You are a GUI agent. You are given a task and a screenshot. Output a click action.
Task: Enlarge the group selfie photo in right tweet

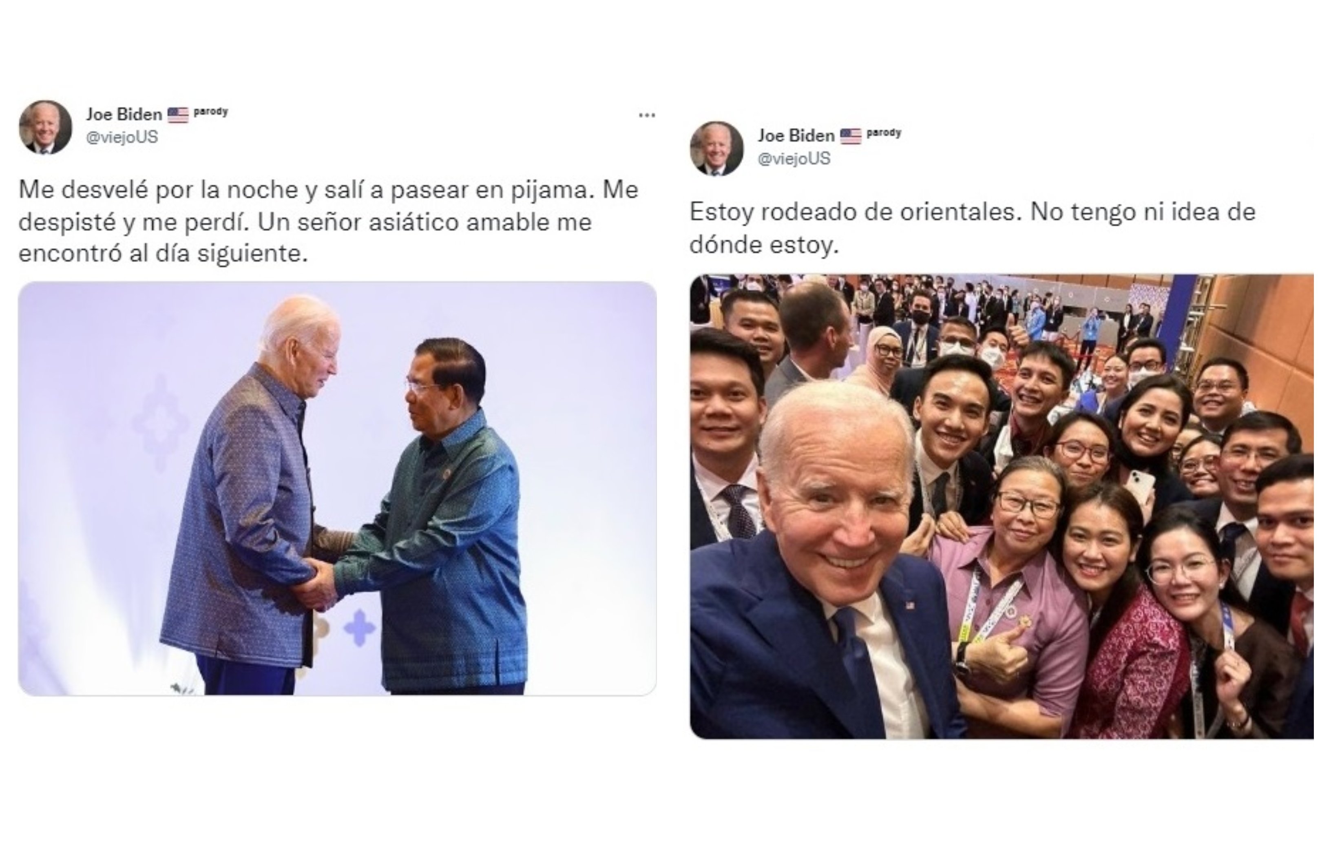pyautogui.click(x=1001, y=506)
